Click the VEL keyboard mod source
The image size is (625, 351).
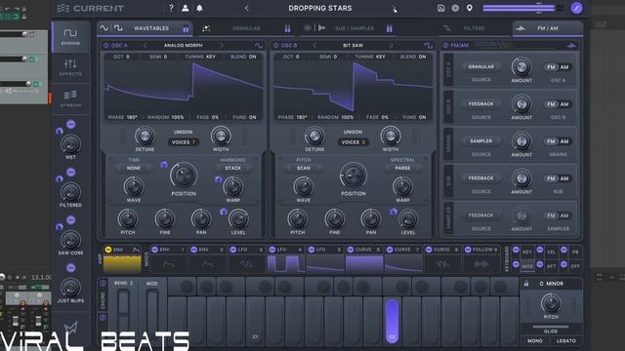point(551,253)
